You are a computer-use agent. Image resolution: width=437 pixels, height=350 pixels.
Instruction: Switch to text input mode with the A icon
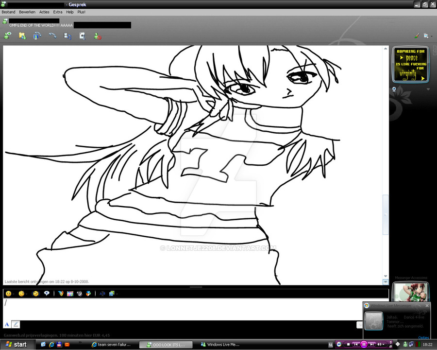point(7,324)
